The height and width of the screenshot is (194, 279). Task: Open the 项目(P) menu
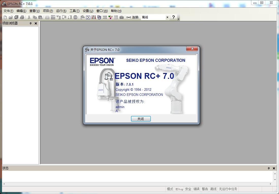[48, 11]
